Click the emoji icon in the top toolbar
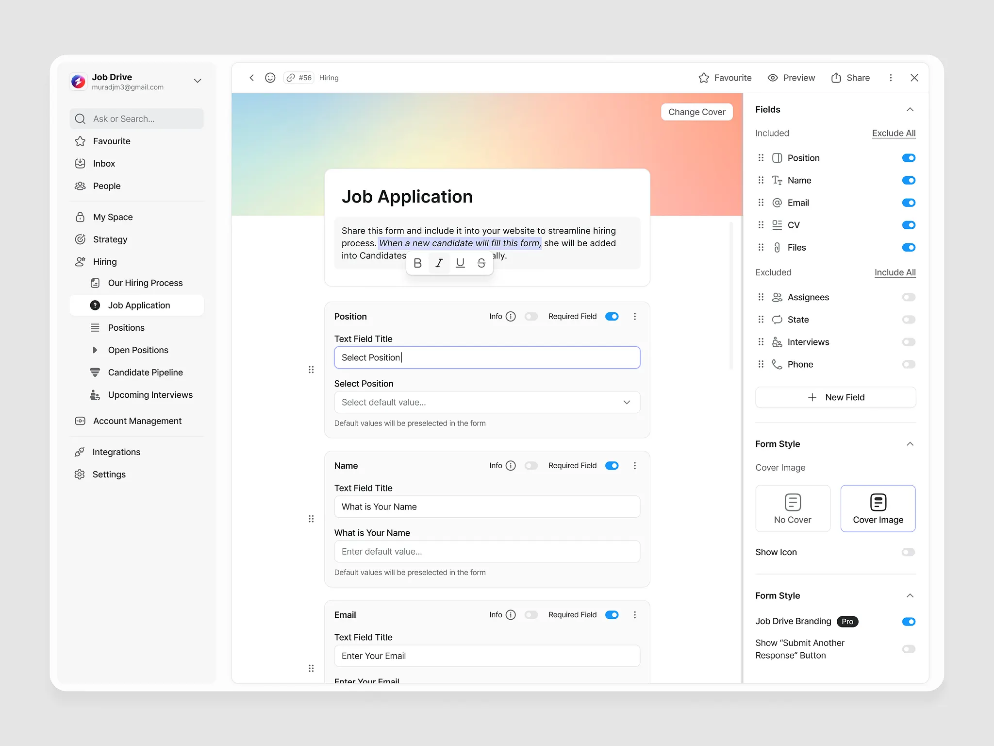 coord(270,78)
